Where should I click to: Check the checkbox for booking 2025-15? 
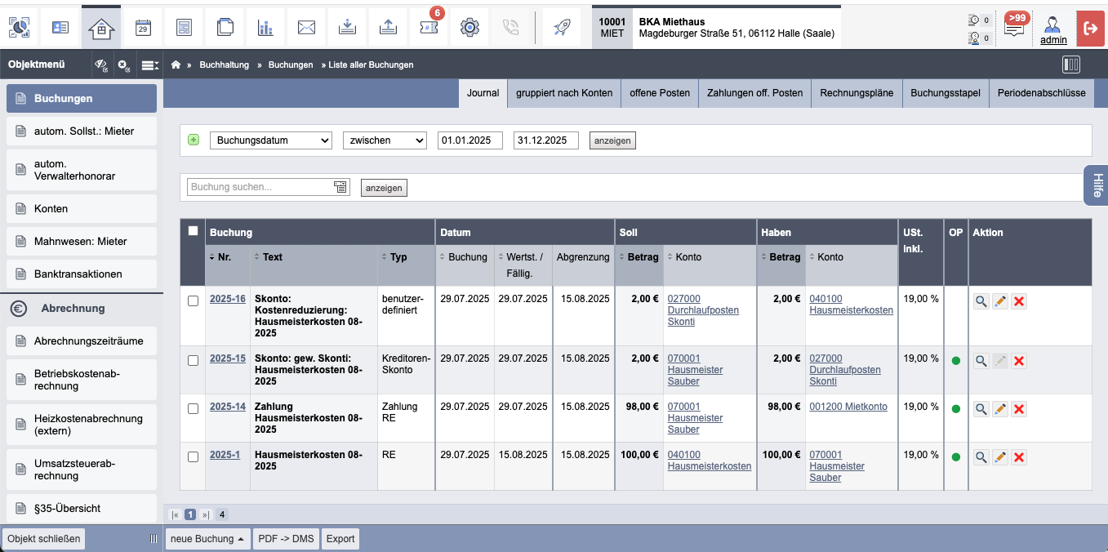(x=193, y=360)
